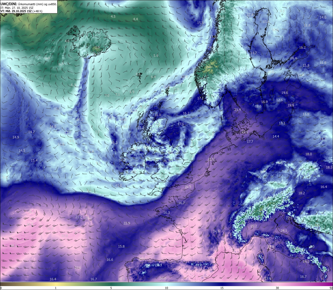Click the 17.1 value off southwest Norway
Viewport: 333px width, 290px height.
[x=200, y=98]
